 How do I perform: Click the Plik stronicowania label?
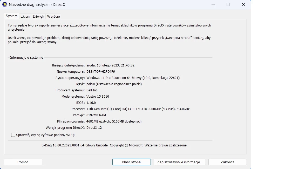pos(71,121)
